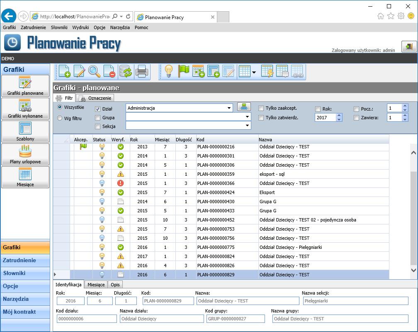418x332 pixels.
Task: Check the Zawiera checkbox
Action: 357,118
